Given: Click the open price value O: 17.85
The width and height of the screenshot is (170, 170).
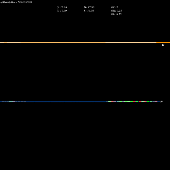Looking at the screenshot, I should tap(62, 7).
